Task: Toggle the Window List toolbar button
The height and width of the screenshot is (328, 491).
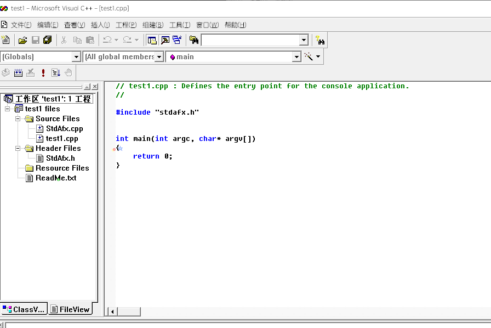Action: (177, 40)
